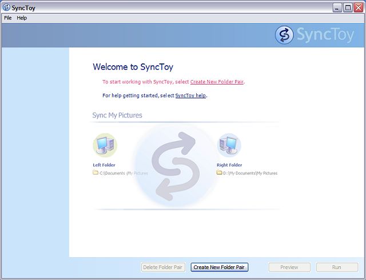Click the large sync arrows graphic
Image resolution: width=366 pixels, height=280 pixels.
[x=176, y=166]
